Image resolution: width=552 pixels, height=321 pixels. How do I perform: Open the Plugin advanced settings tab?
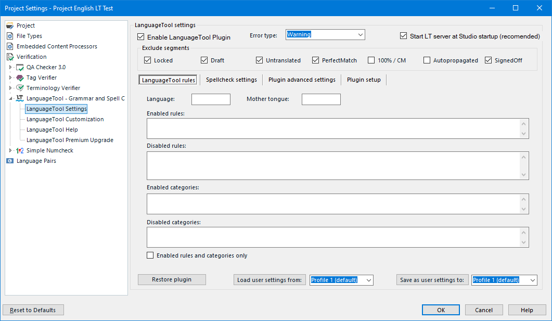[302, 80]
